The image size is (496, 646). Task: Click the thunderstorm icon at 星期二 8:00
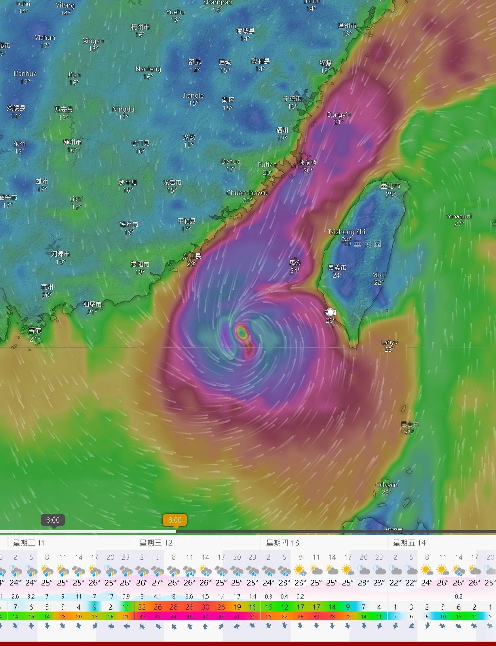click(47, 570)
